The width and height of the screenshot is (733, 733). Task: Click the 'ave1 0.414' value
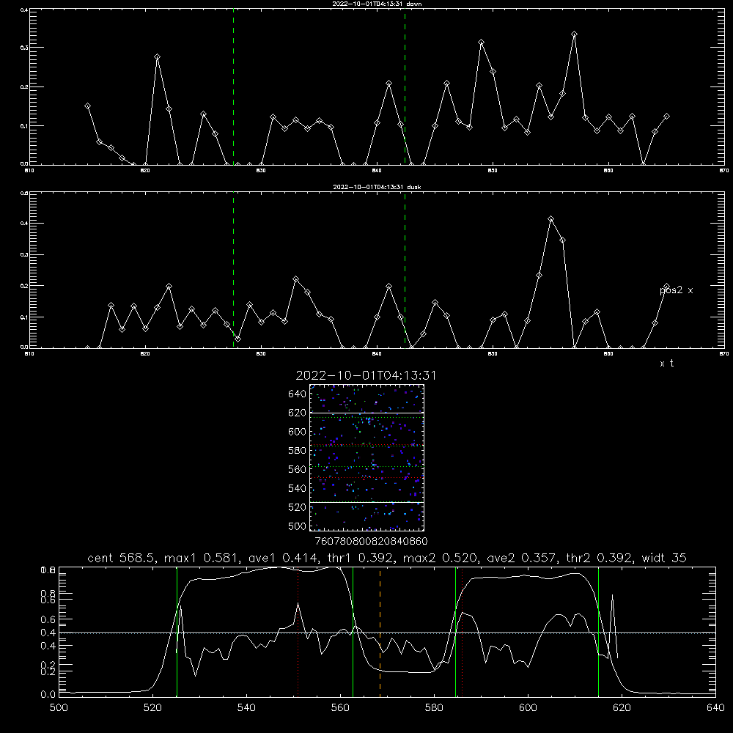click(286, 558)
